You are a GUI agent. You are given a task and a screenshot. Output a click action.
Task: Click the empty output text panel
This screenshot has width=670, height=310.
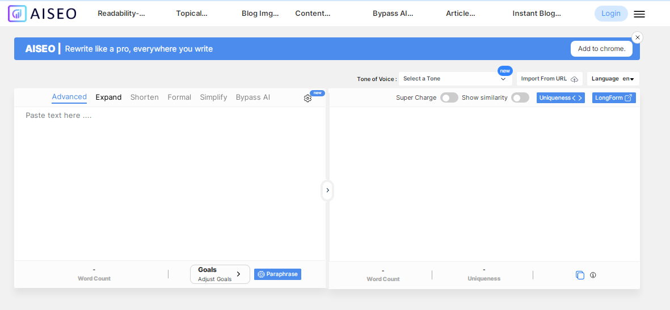[484, 184]
